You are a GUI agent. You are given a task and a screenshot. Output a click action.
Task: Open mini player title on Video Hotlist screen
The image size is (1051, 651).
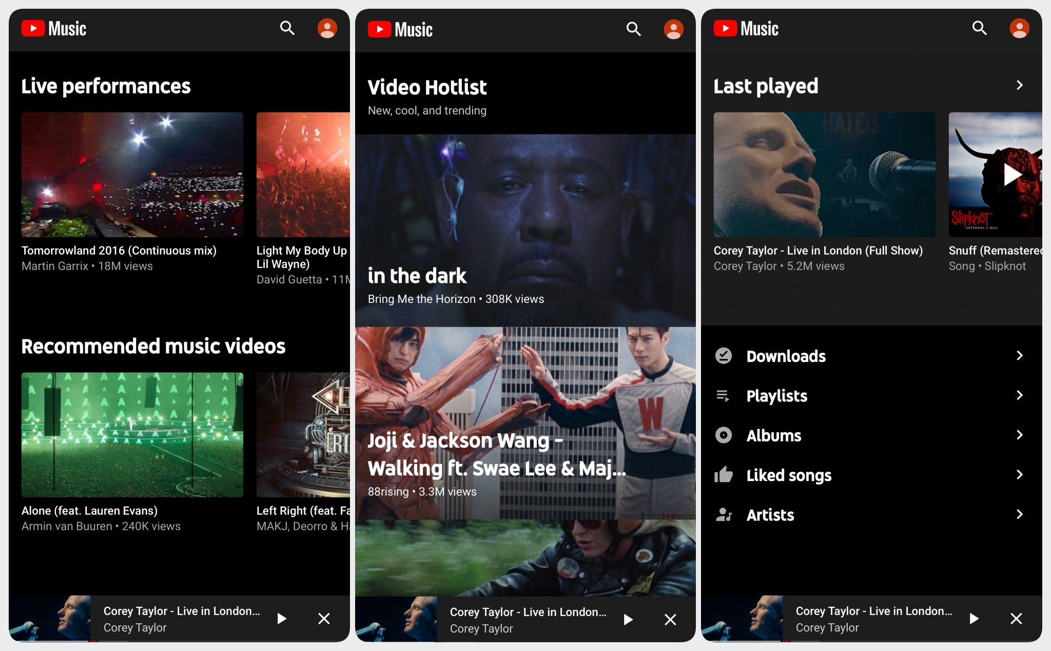[x=528, y=612]
